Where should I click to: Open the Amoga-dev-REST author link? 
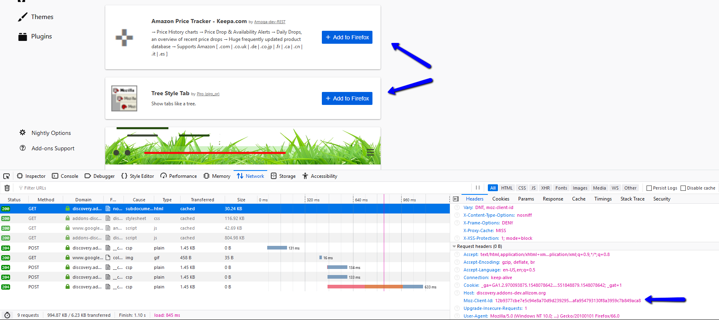pos(270,22)
